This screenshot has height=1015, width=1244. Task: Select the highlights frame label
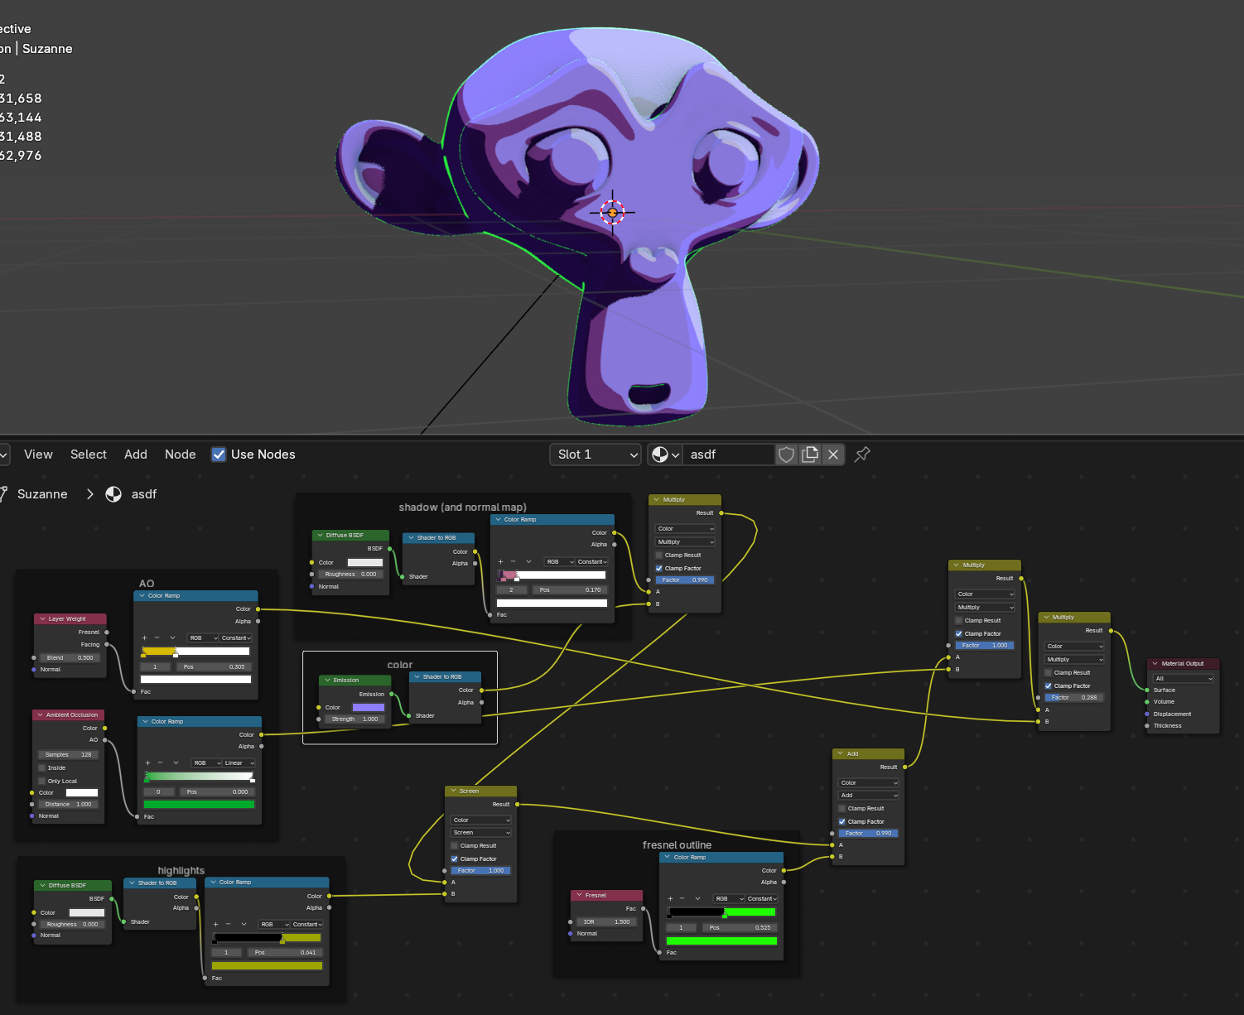coord(181,871)
